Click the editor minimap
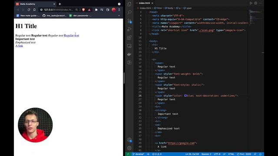Viewport: 278px width, 156px height. pos(255,17)
